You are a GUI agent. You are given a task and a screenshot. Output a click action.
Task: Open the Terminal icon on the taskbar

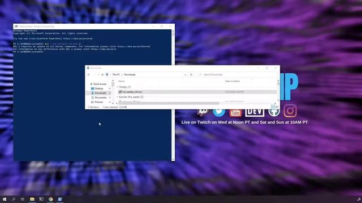[x=41, y=199]
